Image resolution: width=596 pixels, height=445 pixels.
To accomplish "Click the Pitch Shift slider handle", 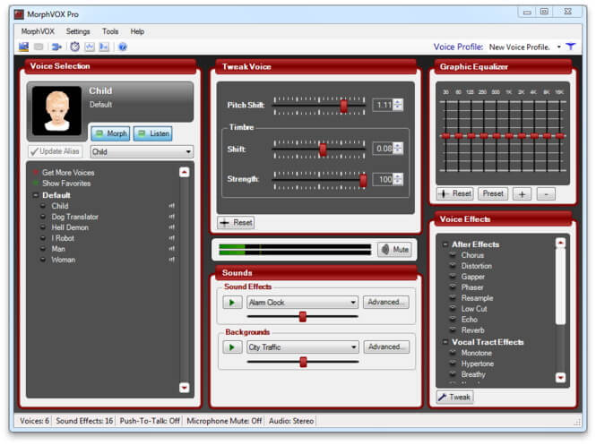I will point(343,106).
